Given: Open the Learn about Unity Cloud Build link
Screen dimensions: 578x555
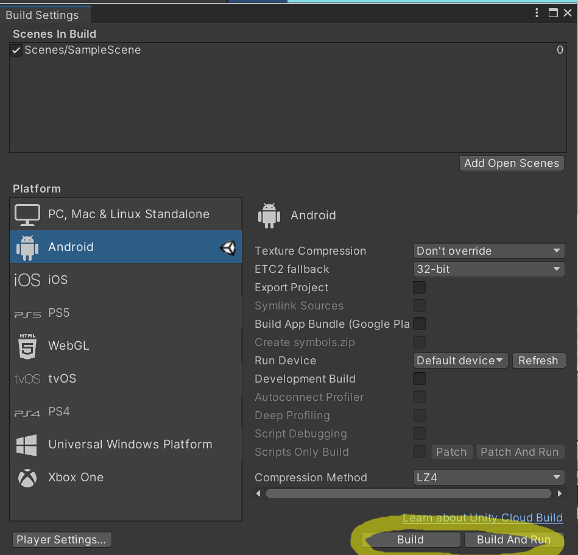Looking at the screenshot, I should (x=482, y=518).
